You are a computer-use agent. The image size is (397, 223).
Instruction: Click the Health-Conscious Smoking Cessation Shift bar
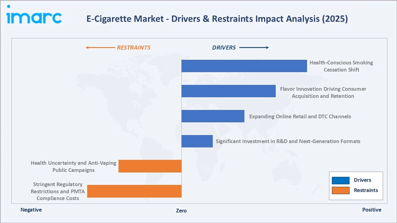[244, 66]
